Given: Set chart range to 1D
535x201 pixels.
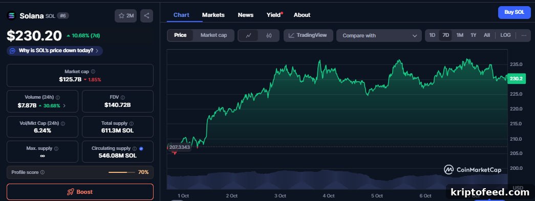Looking at the screenshot, I should [432, 35].
